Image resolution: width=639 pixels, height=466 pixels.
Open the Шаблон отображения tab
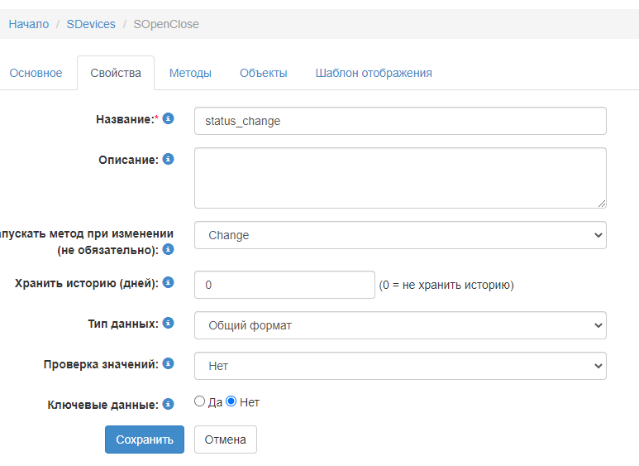pos(374,73)
